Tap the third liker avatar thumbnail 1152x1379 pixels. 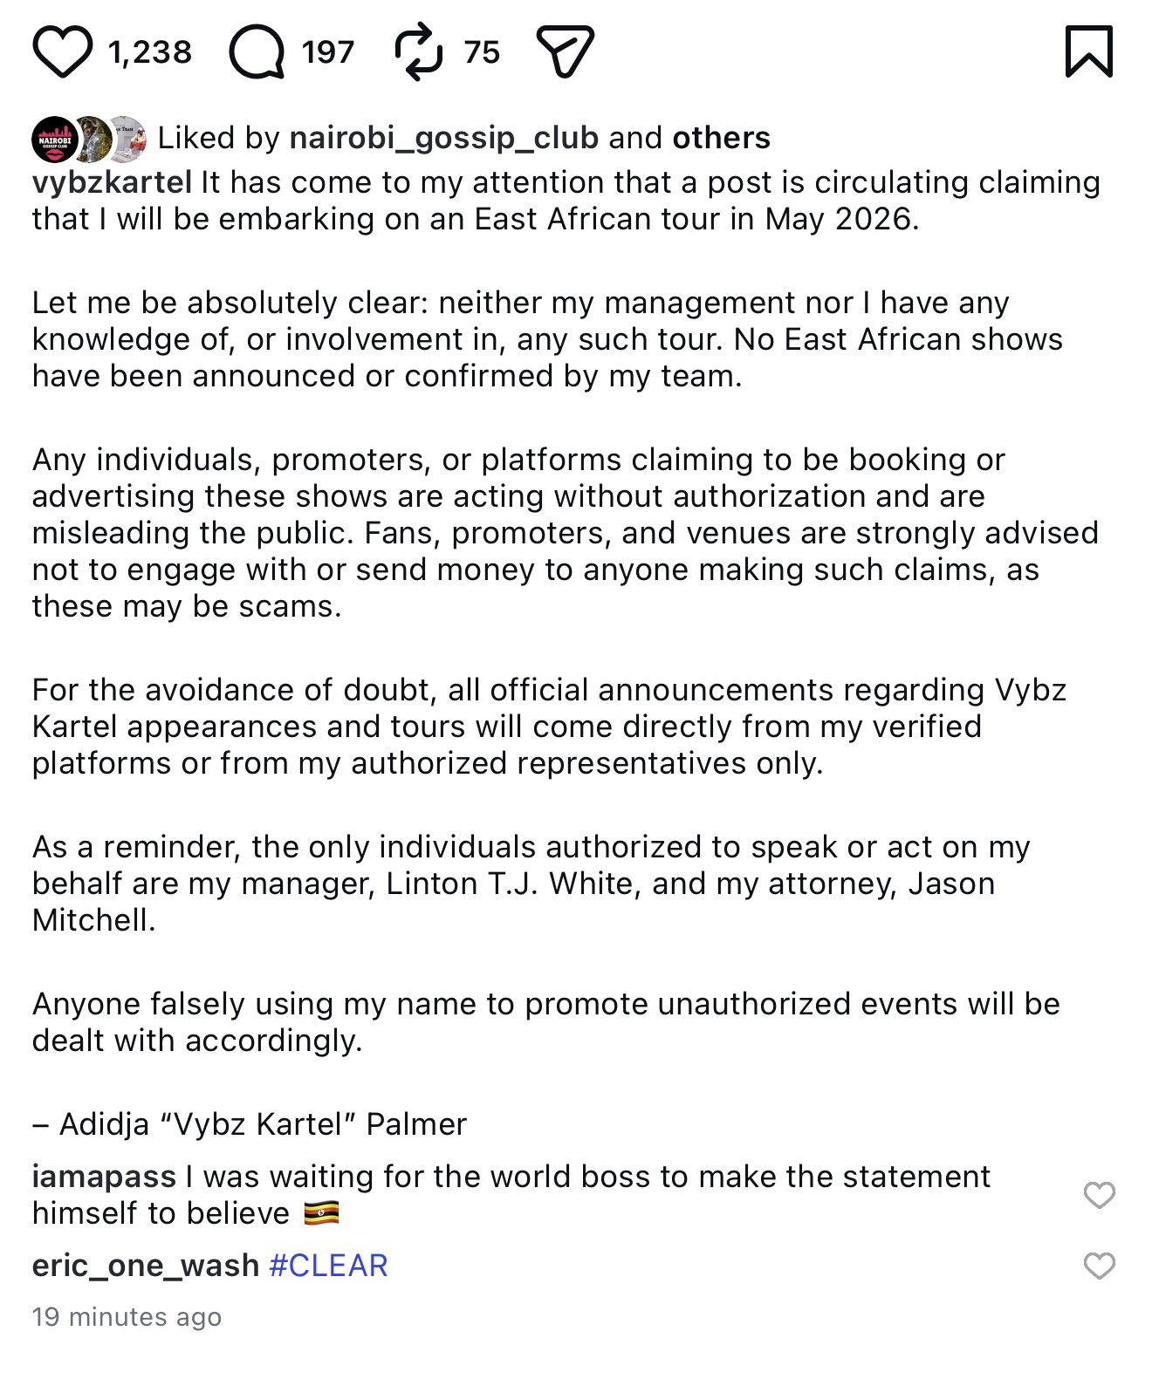click(130, 139)
